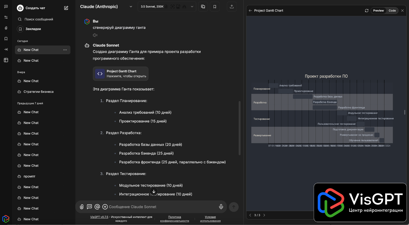Expand the 3.5 Sonnet model dropdown chevron

(x=192, y=6)
